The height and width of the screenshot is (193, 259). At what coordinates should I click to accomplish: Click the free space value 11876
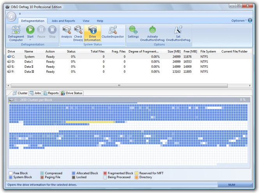[188, 56]
